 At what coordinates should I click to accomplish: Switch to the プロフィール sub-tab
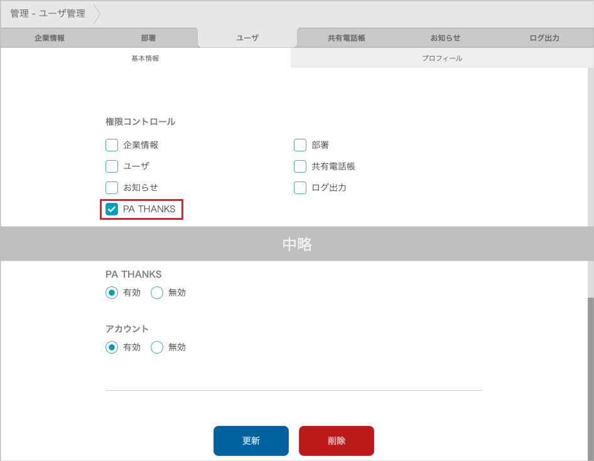pyautogui.click(x=442, y=58)
